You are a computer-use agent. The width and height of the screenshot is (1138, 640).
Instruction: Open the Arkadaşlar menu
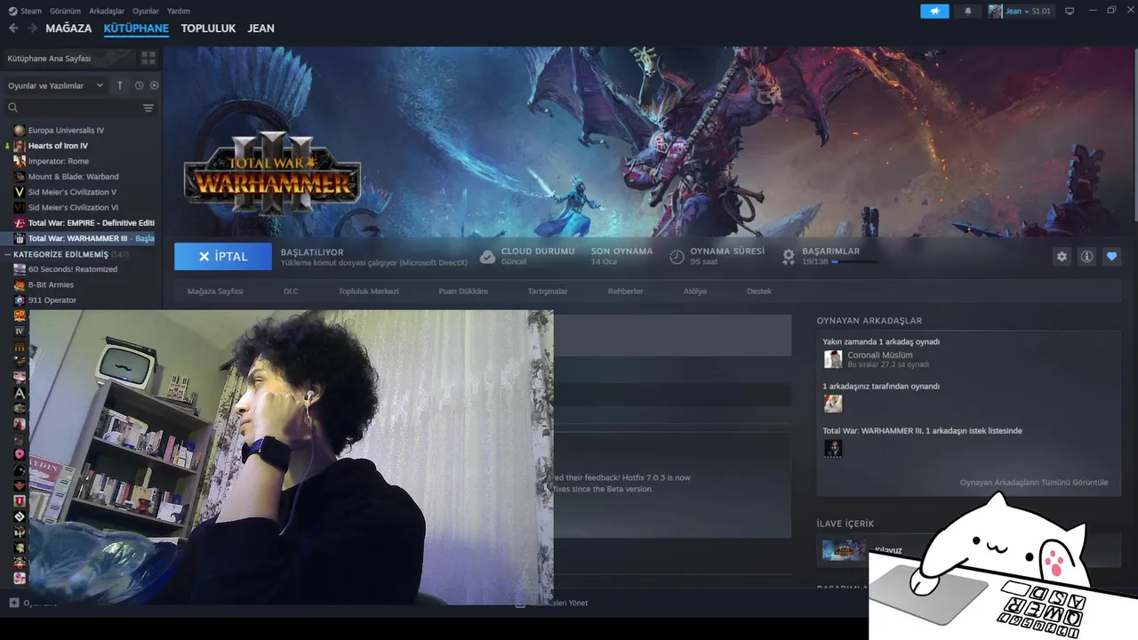tap(107, 11)
